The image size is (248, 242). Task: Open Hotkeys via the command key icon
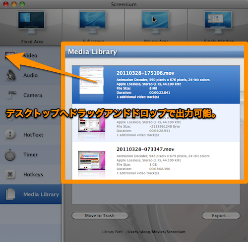click(10, 174)
